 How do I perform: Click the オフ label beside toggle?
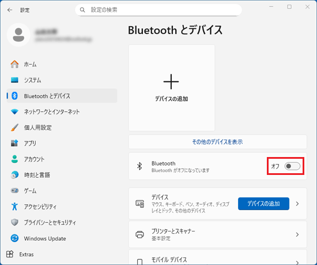point(275,166)
